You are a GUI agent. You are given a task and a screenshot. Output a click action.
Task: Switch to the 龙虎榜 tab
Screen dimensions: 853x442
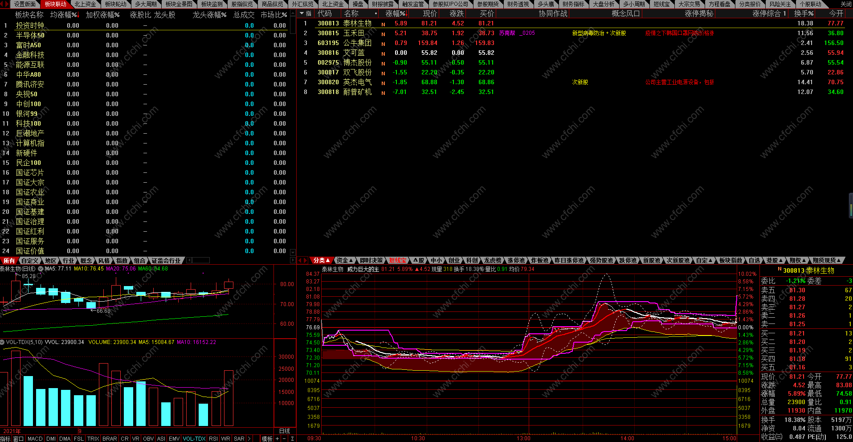[493, 260]
